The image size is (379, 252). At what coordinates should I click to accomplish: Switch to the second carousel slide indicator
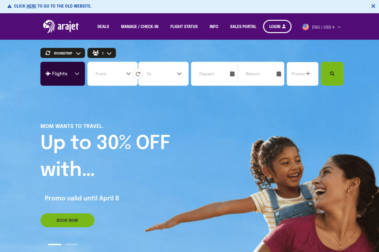tap(72, 245)
